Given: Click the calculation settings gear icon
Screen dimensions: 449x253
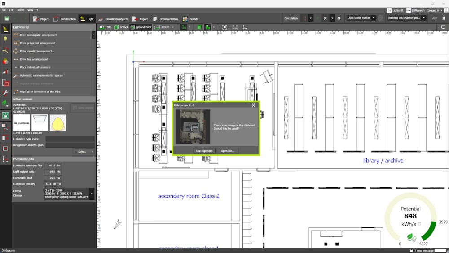Looking at the screenshot, I should pyautogui.click(x=339, y=18).
